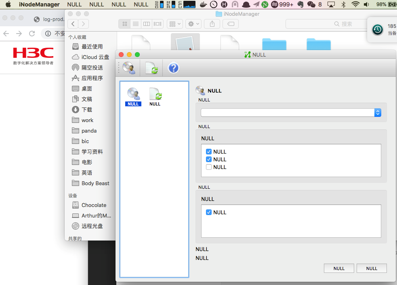Uncheck the lone checkbox in the lower list box
The image size is (397, 285).
209,212
